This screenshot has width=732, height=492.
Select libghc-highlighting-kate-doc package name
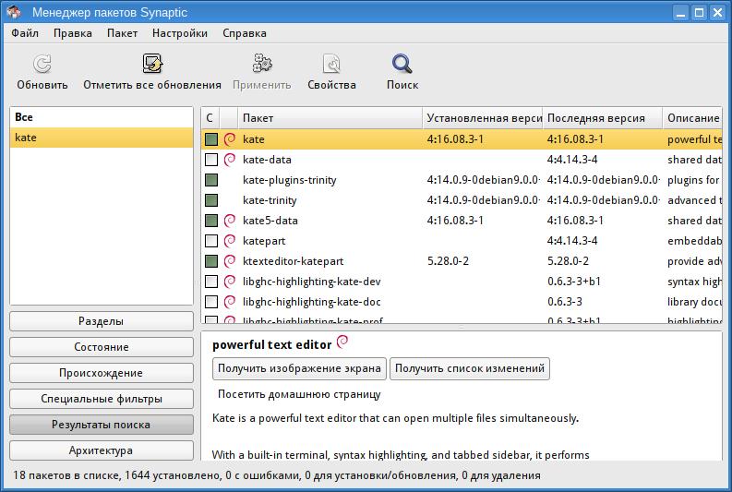tap(311, 302)
